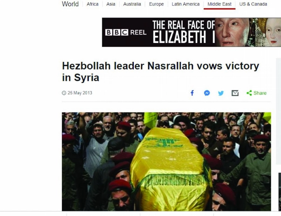Share via Messenger icon
Screen dimensions: 281x216
pyautogui.click(x=207, y=93)
